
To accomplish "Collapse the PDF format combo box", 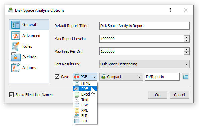I will (85, 77).
